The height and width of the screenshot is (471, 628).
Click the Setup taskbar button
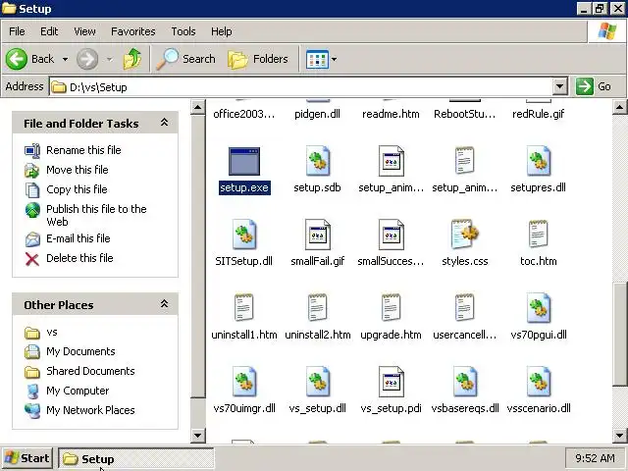pyautogui.click(x=136, y=458)
